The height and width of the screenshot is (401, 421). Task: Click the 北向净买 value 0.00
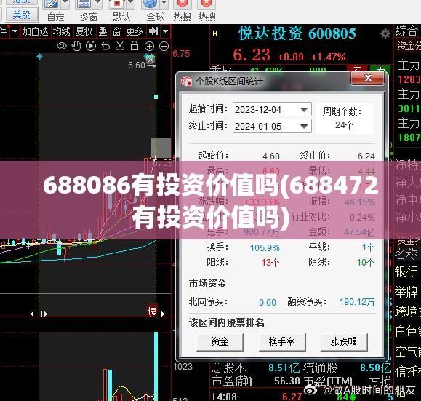(x=268, y=303)
